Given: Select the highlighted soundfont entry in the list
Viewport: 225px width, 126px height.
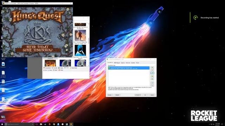Looking at the screenshot, I should point(129,68).
